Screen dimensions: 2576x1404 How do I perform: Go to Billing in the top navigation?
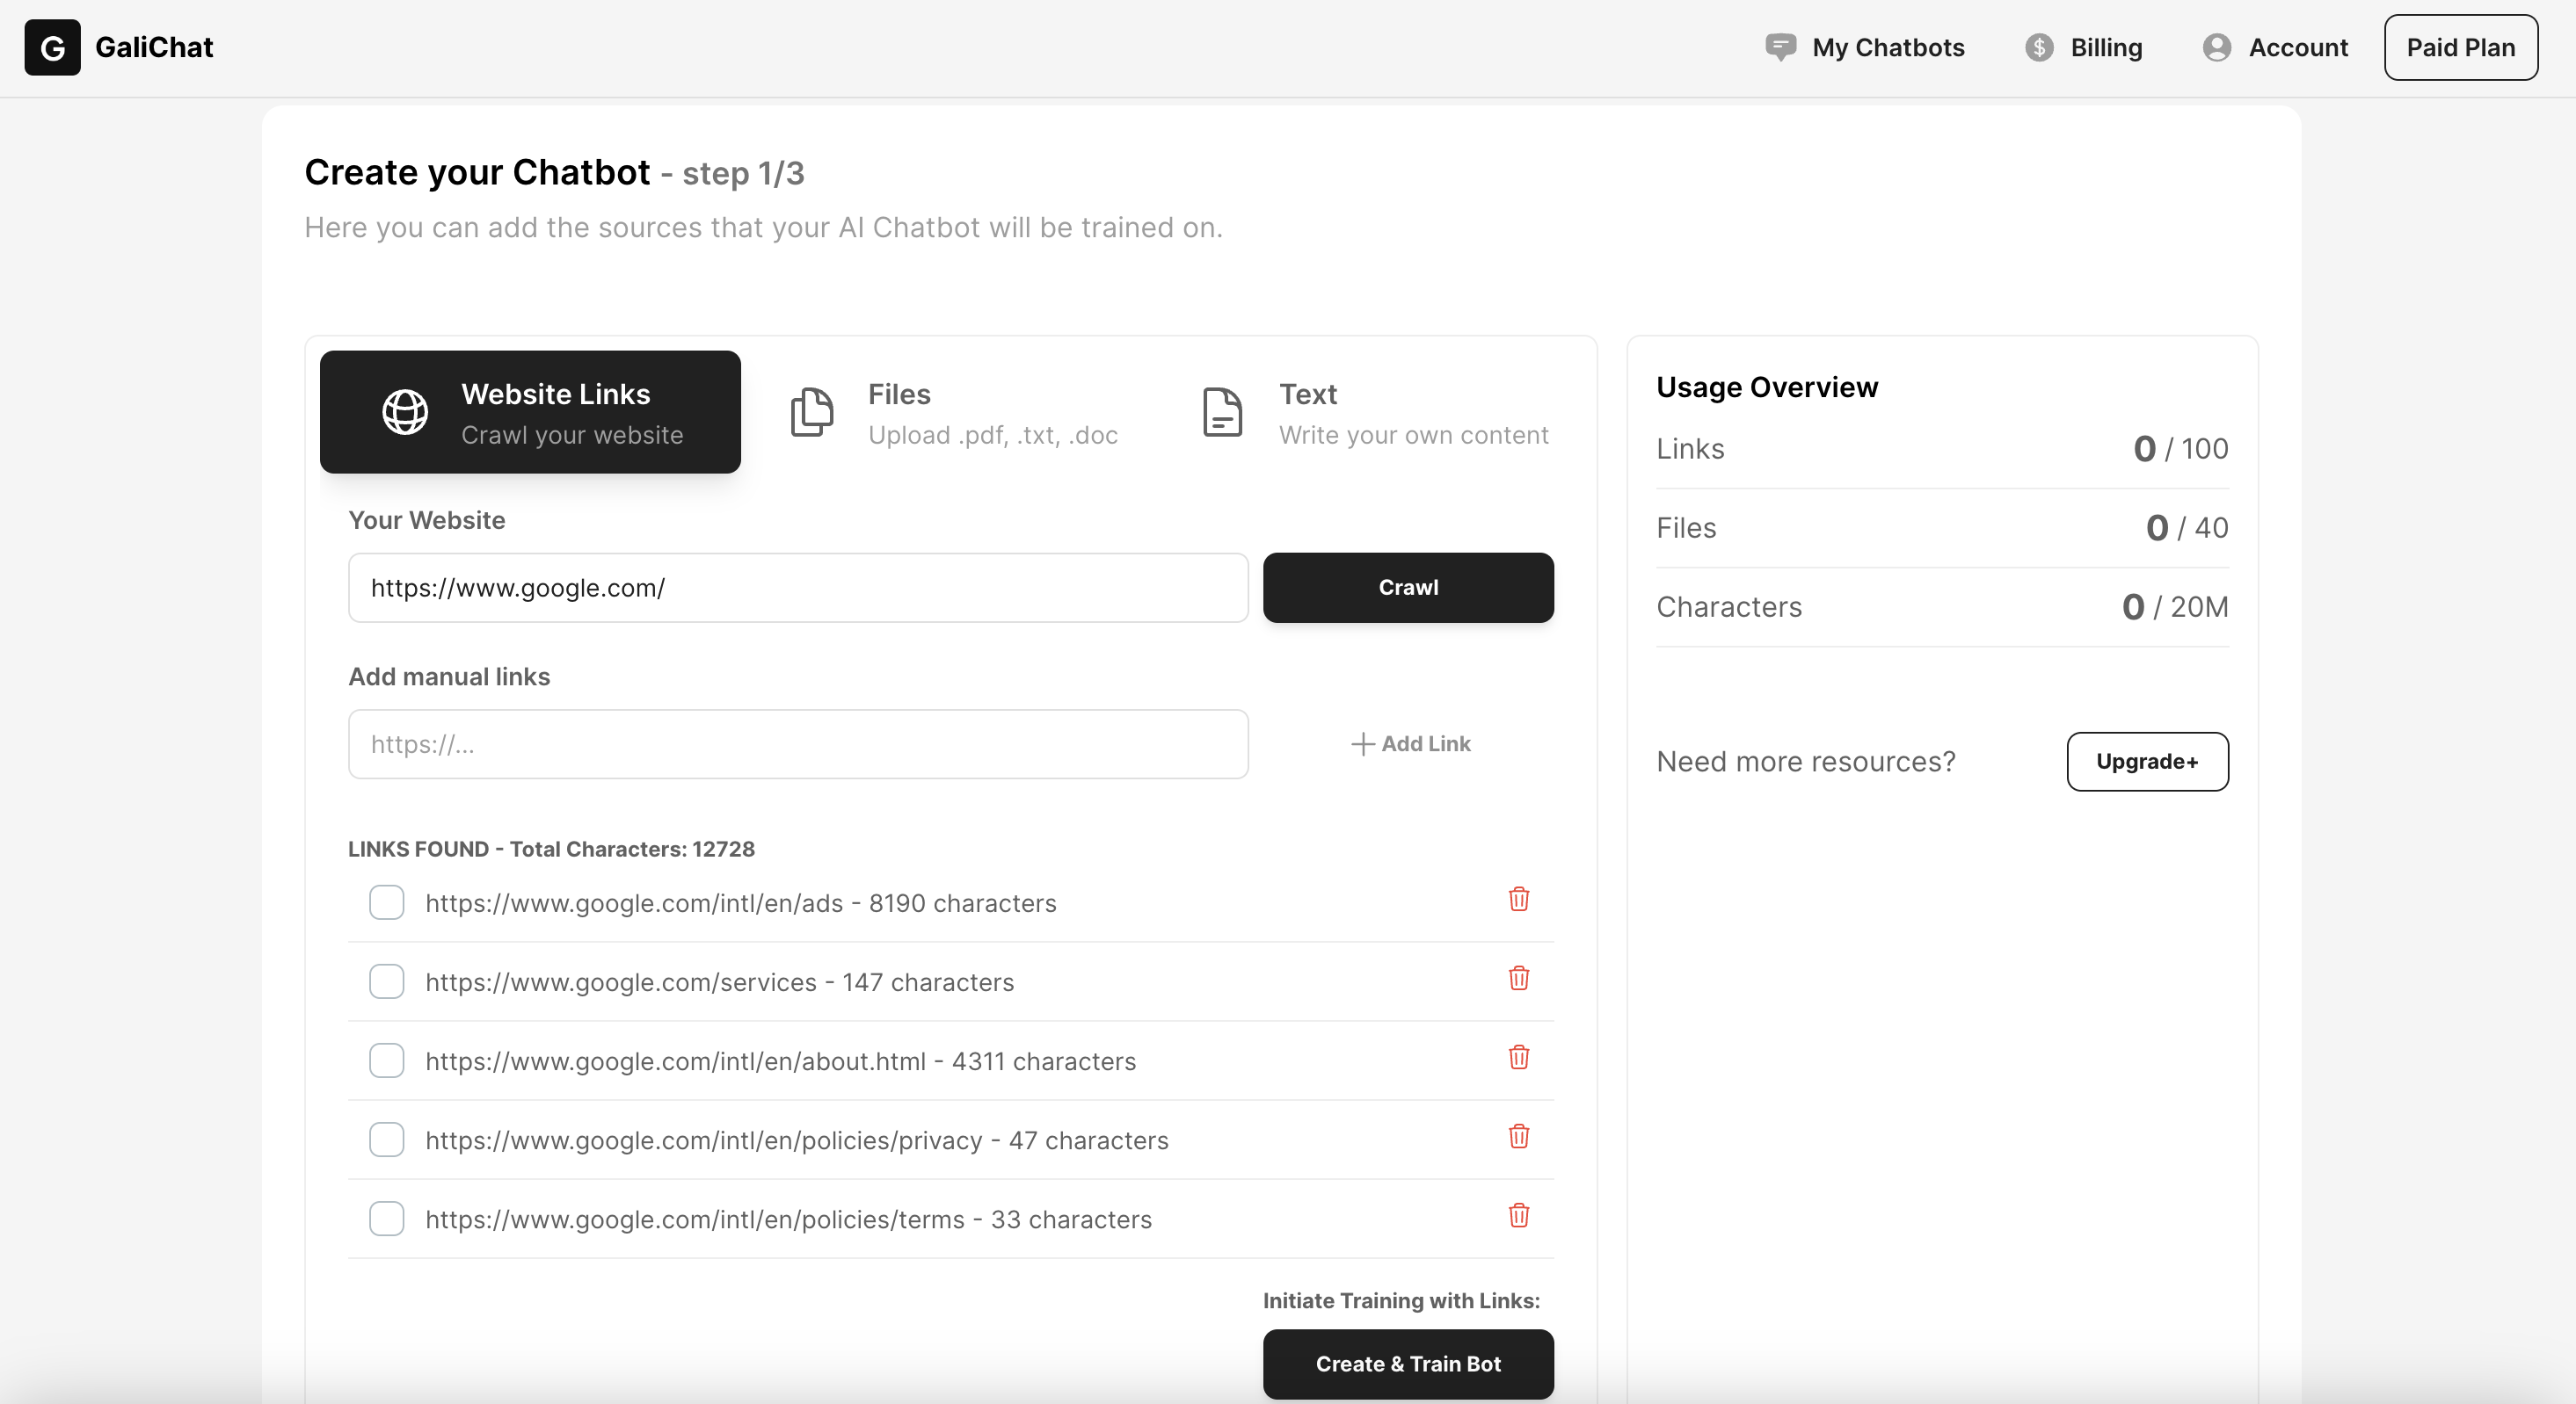coord(2084,47)
